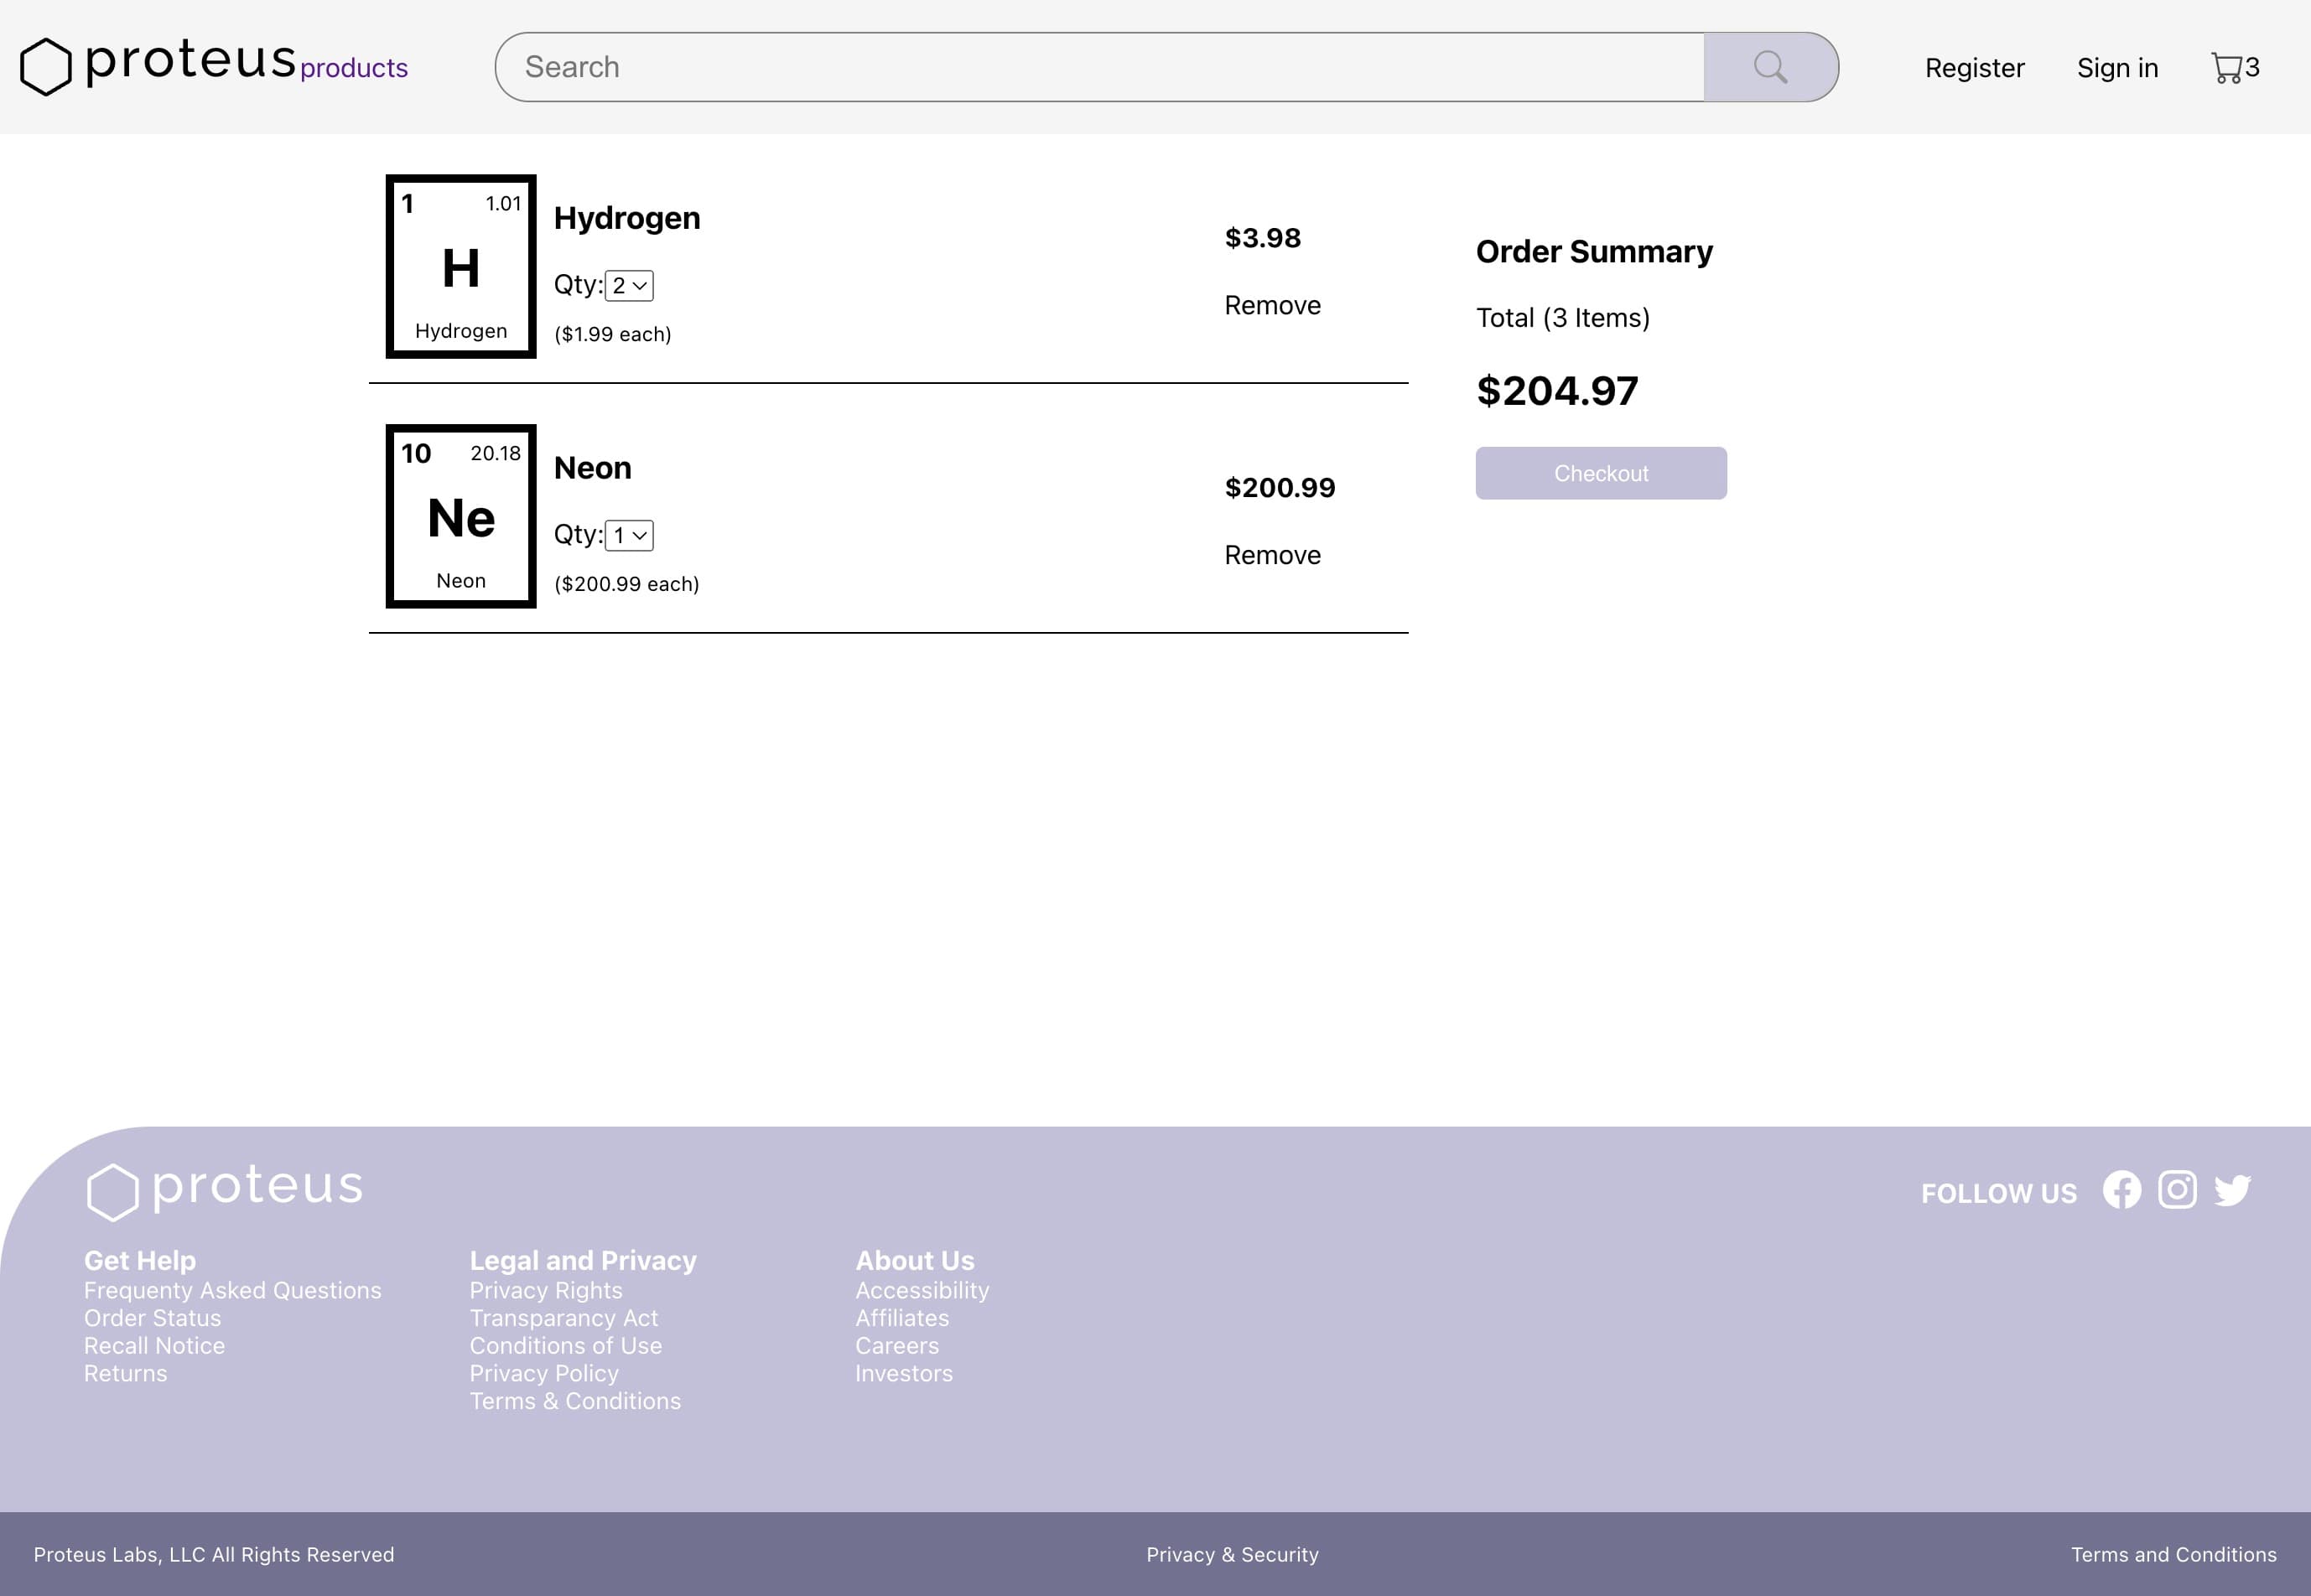Viewport: 2311px width, 1596px height.
Task: Click Sign in at the top
Action: pyautogui.click(x=2117, y=68)
